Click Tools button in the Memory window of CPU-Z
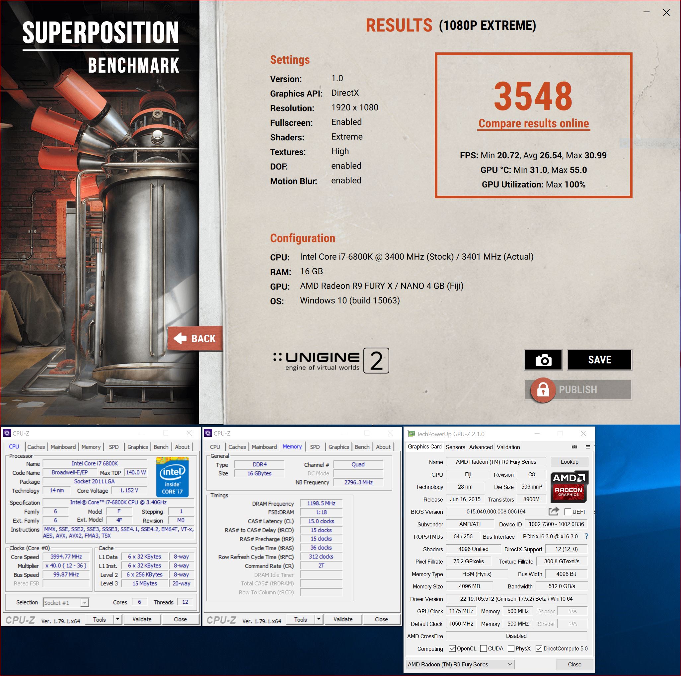Screen dimensions: 681x676 (300, 619)
